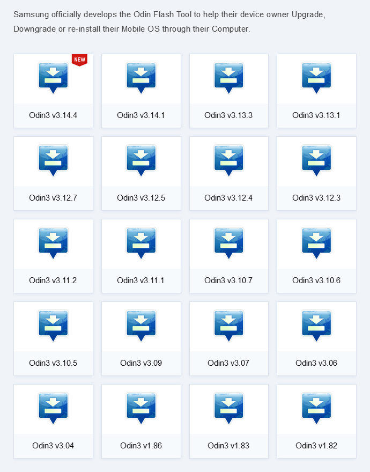Open the Odin3 v3.13.1 link text

pyautogui.click(x=316, y=115)
